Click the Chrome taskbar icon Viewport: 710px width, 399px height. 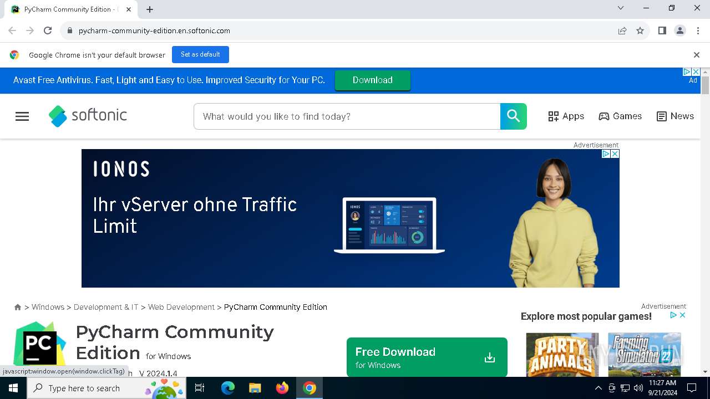point(310,388)
